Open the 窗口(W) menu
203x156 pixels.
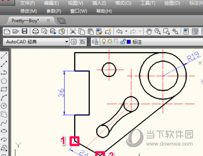[79, 11]
